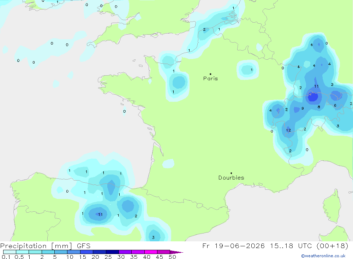Click the legend scale label "45"

(160, 257)
